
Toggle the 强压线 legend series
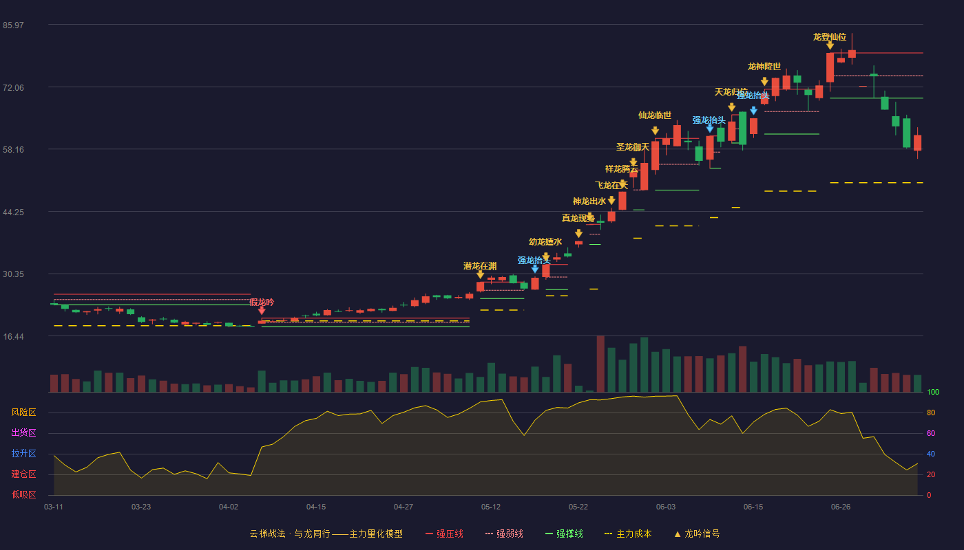tap(444, 533)
